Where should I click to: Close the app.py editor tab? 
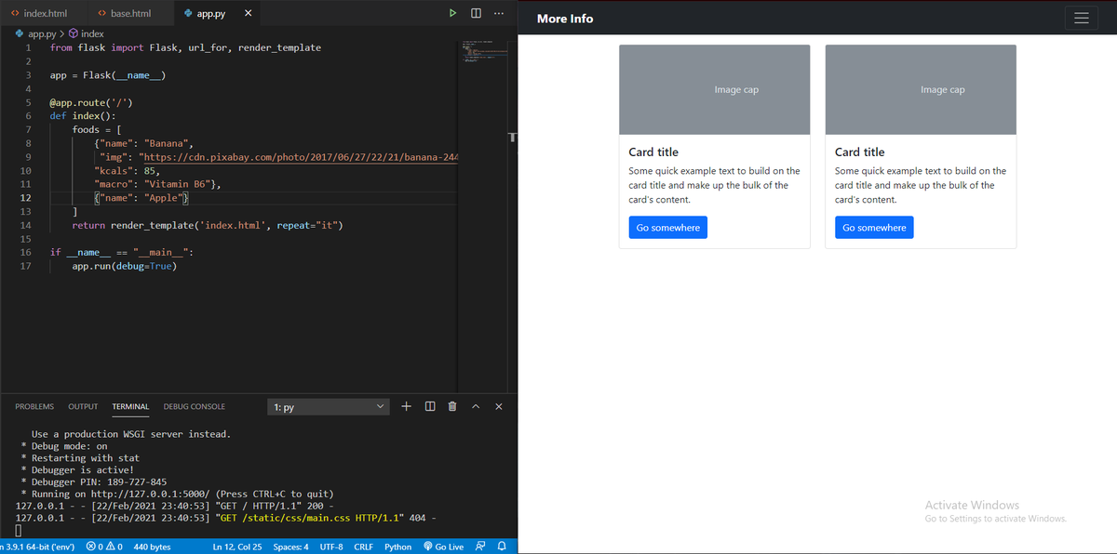tap(247, 14)
